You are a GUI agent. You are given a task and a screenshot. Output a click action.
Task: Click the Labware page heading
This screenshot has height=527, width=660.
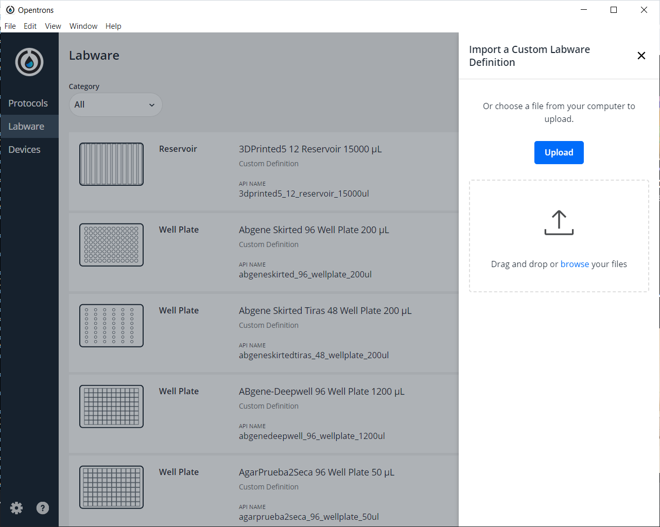pyautogui.click(x=94, y=56)
